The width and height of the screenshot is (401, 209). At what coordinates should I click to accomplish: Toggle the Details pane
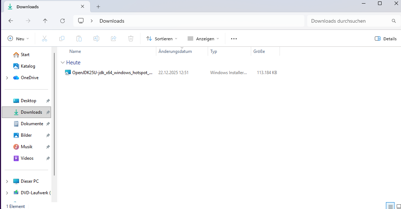(386, 38)
